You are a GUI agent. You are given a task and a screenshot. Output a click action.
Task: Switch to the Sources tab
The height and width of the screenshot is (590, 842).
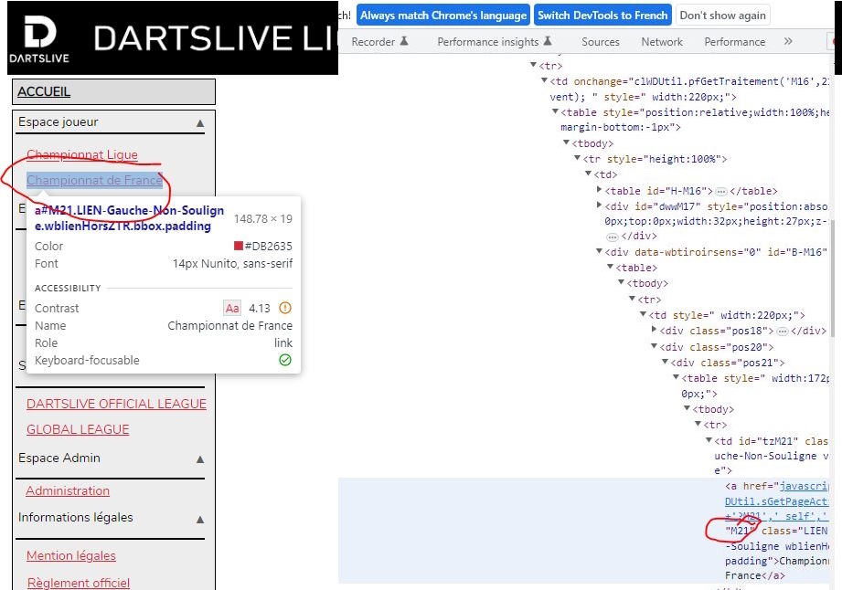(601, 42)
